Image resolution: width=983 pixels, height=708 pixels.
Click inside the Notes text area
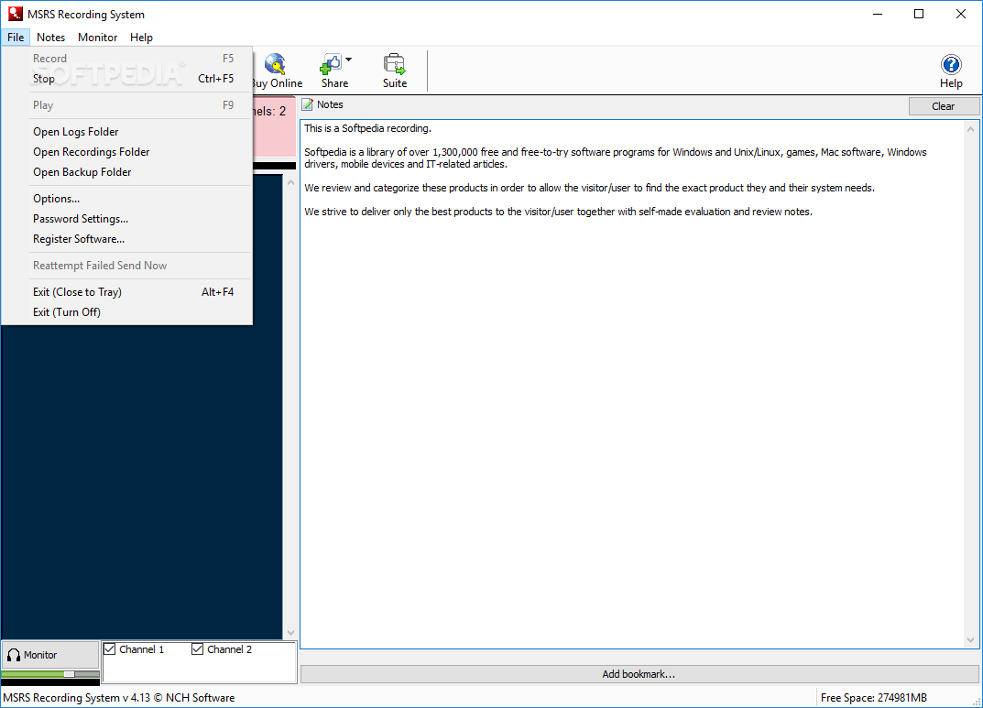633,384
